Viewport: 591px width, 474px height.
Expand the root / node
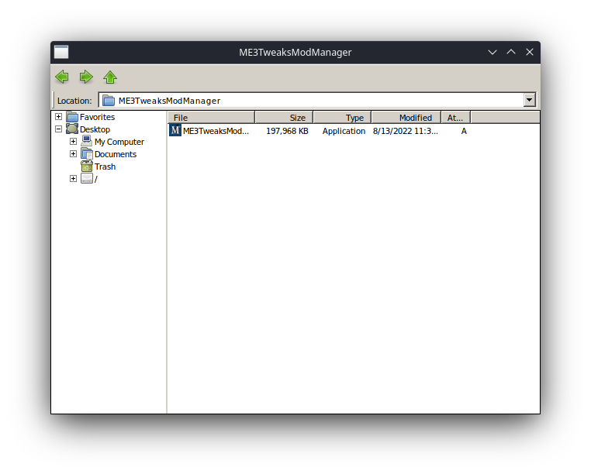coord(73,178)
